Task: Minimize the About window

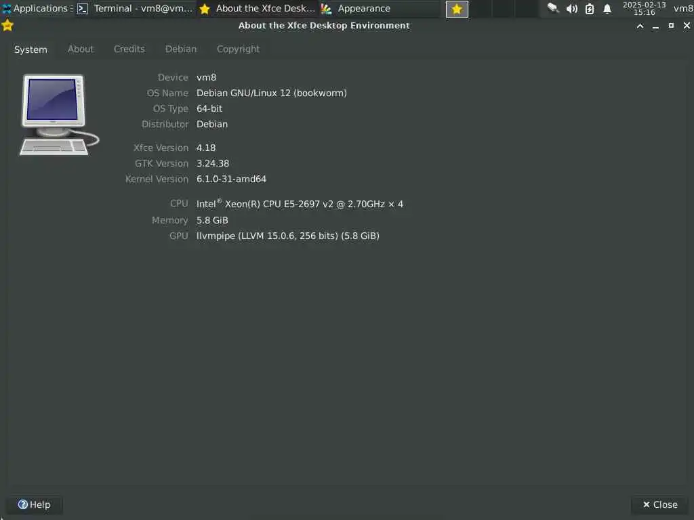Action: 655,26
